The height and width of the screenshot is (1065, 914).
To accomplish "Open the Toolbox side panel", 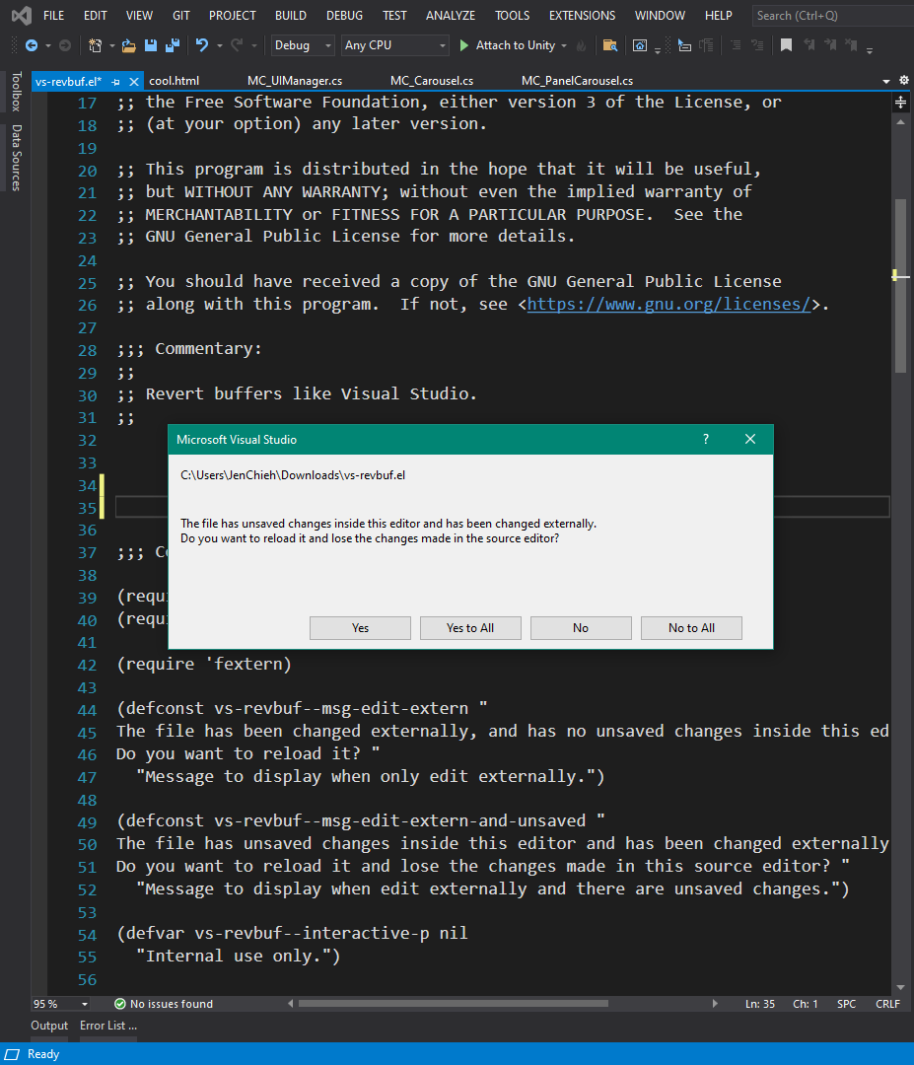I will pos(17,91).
